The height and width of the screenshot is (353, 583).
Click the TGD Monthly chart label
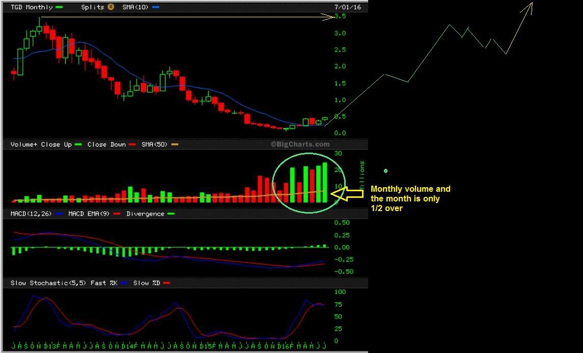[x=31, y=7]
